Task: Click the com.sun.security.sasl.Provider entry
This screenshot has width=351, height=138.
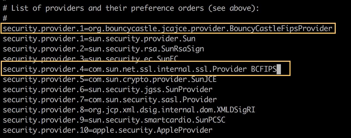Action: coord(152,100)
